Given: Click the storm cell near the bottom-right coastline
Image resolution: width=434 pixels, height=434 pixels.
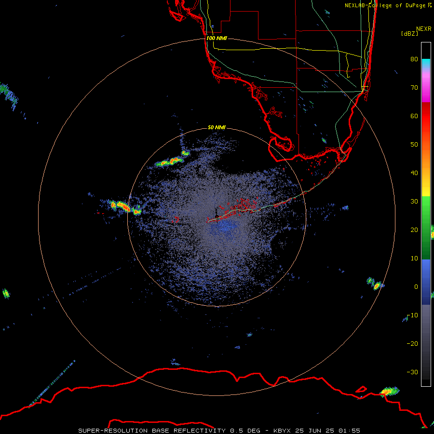Looking at the screenshot, I should tap(389, 391).
